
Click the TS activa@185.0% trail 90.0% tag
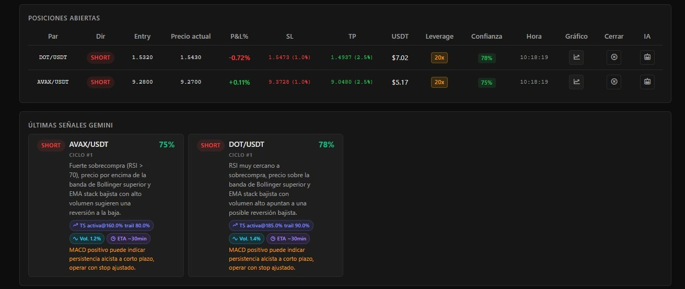(271, 225)
